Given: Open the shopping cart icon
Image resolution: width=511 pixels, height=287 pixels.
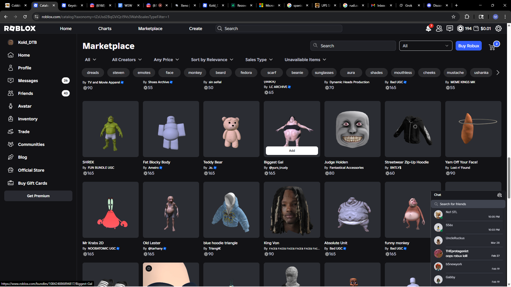Looking at the screenshot, I should (492, 47).
